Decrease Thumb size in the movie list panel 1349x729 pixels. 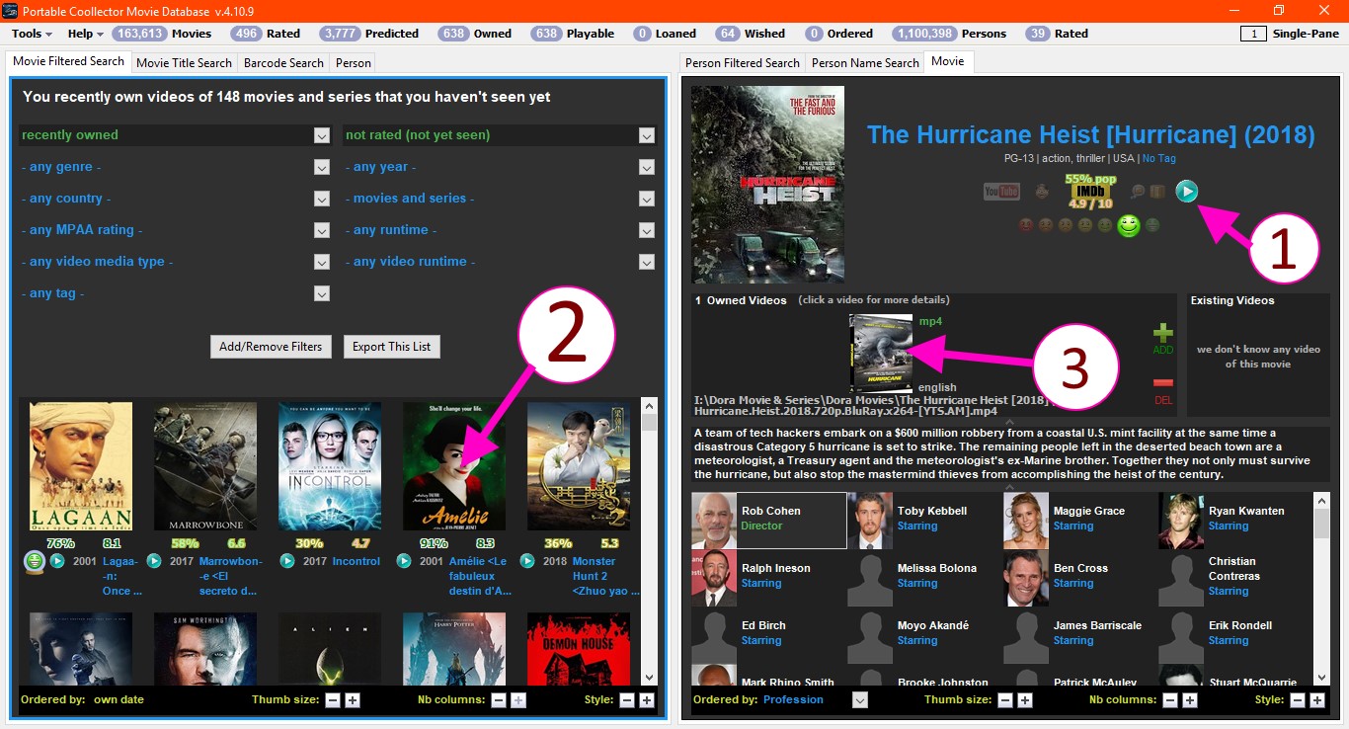[x=333, y=699]
